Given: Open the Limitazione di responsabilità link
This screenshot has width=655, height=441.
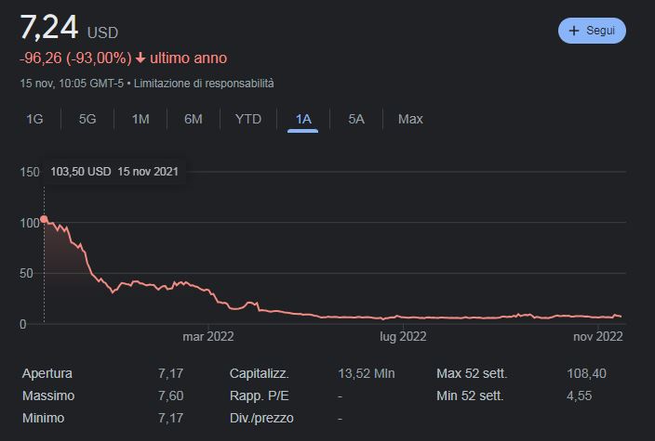Looking at the screenshot, I should click(204, 84).
